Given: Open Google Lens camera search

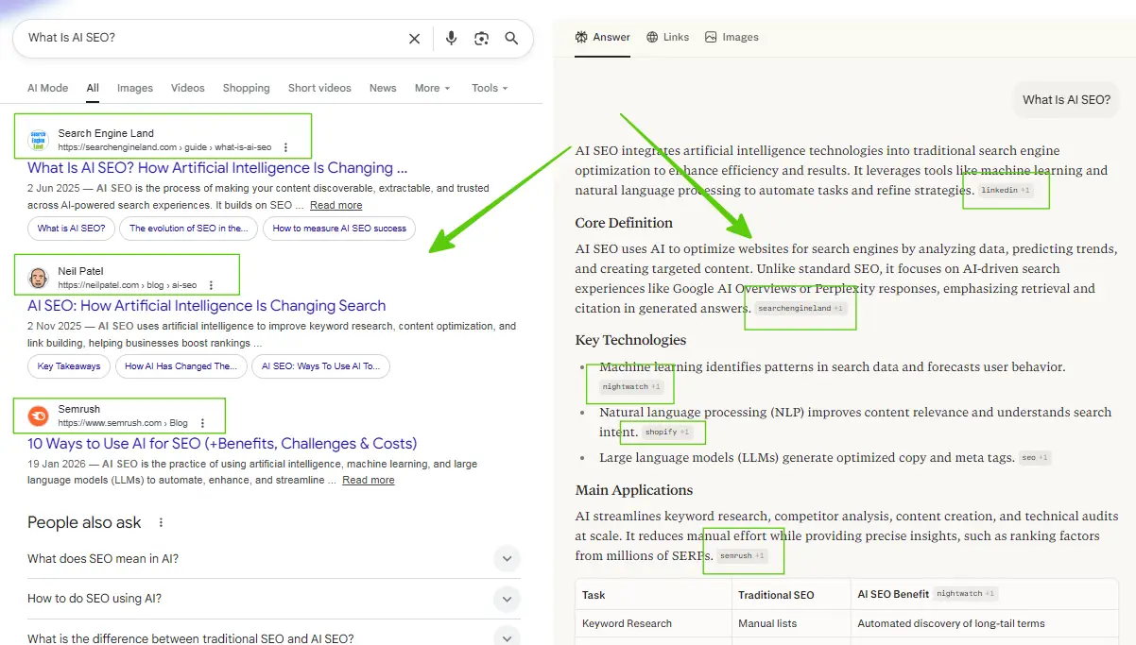Looking at the screenshot, I should (x=481, y=38).
